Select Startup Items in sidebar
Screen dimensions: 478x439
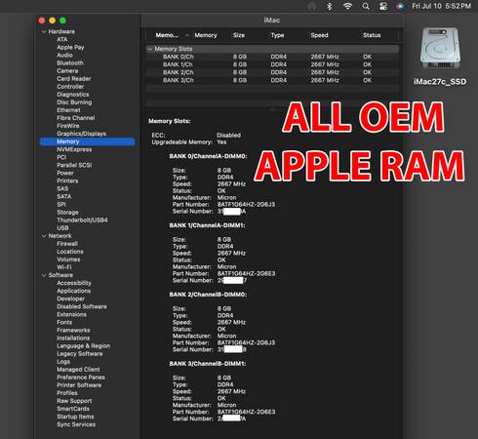pyautogui.click(x=75, y=417)
